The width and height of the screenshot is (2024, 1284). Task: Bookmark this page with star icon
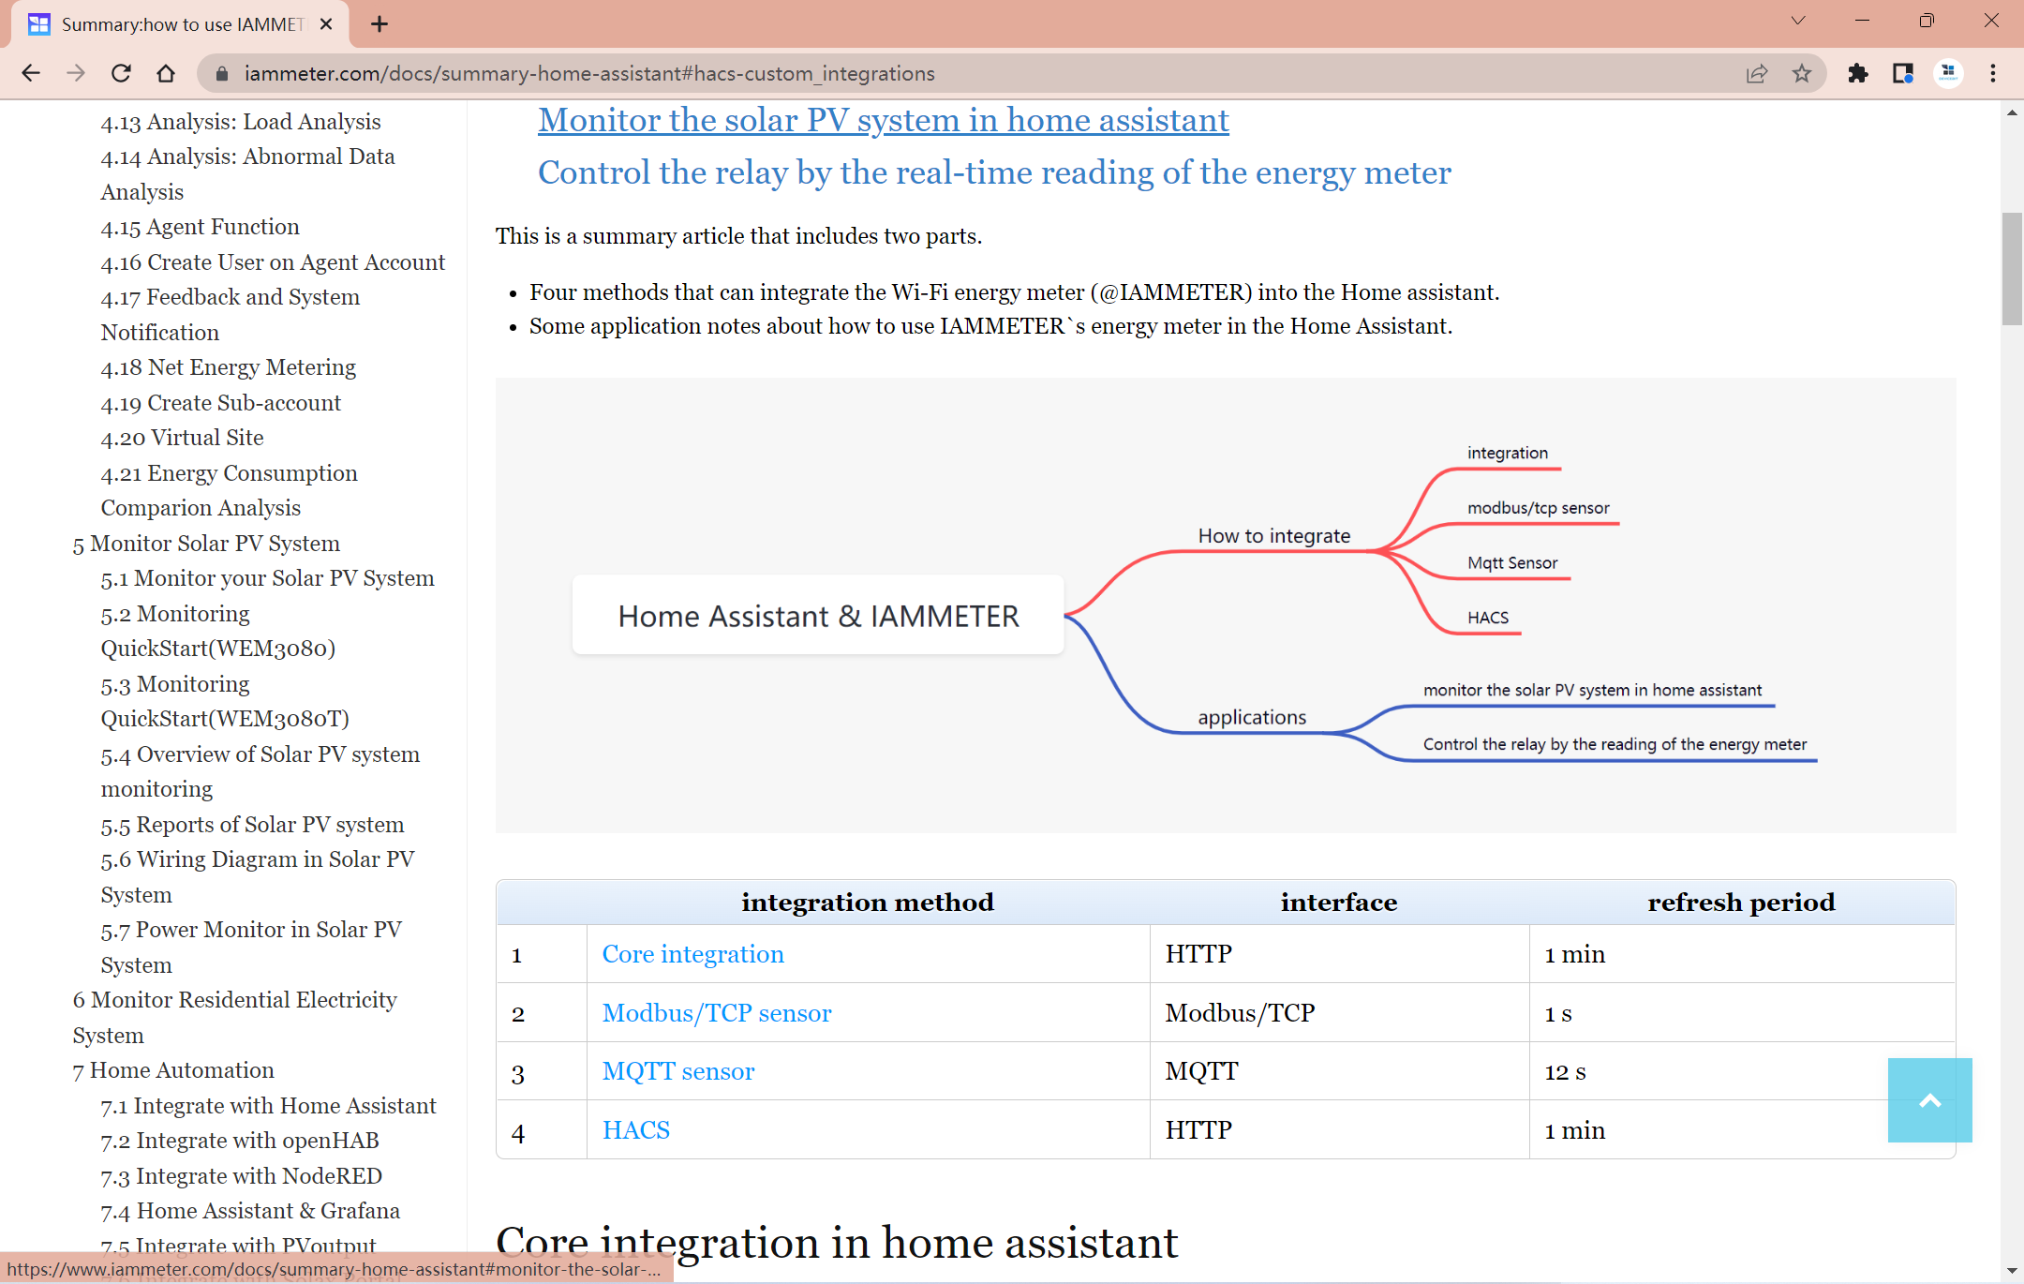(x=1802, y=73)
